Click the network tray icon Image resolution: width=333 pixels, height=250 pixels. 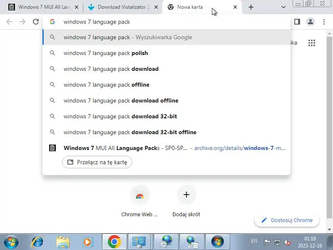coord(277,242)
